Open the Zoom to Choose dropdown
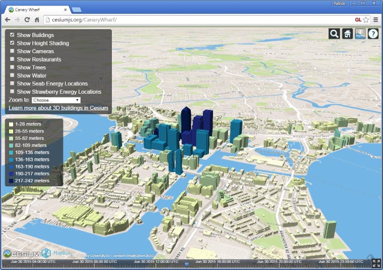Image resolution: width=383 pixels, height=270 pixels. [x=56, y=100]
